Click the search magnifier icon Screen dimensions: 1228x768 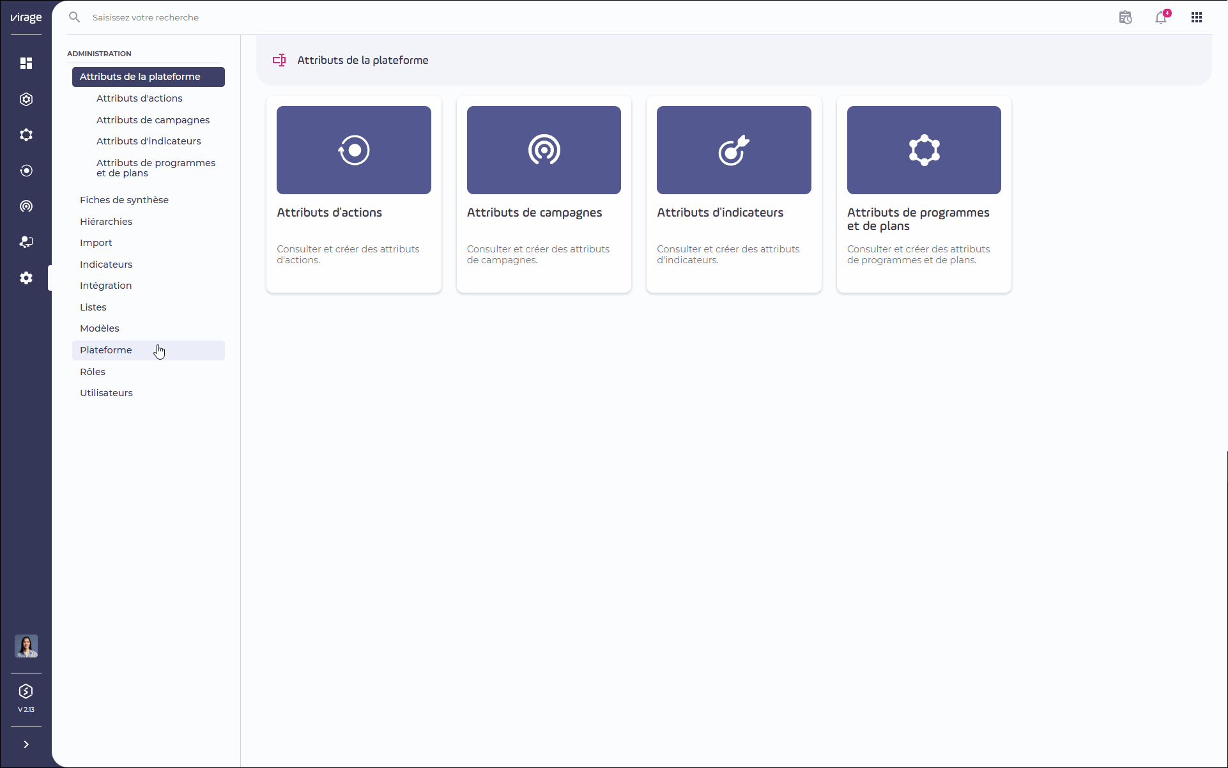[74, 17]
